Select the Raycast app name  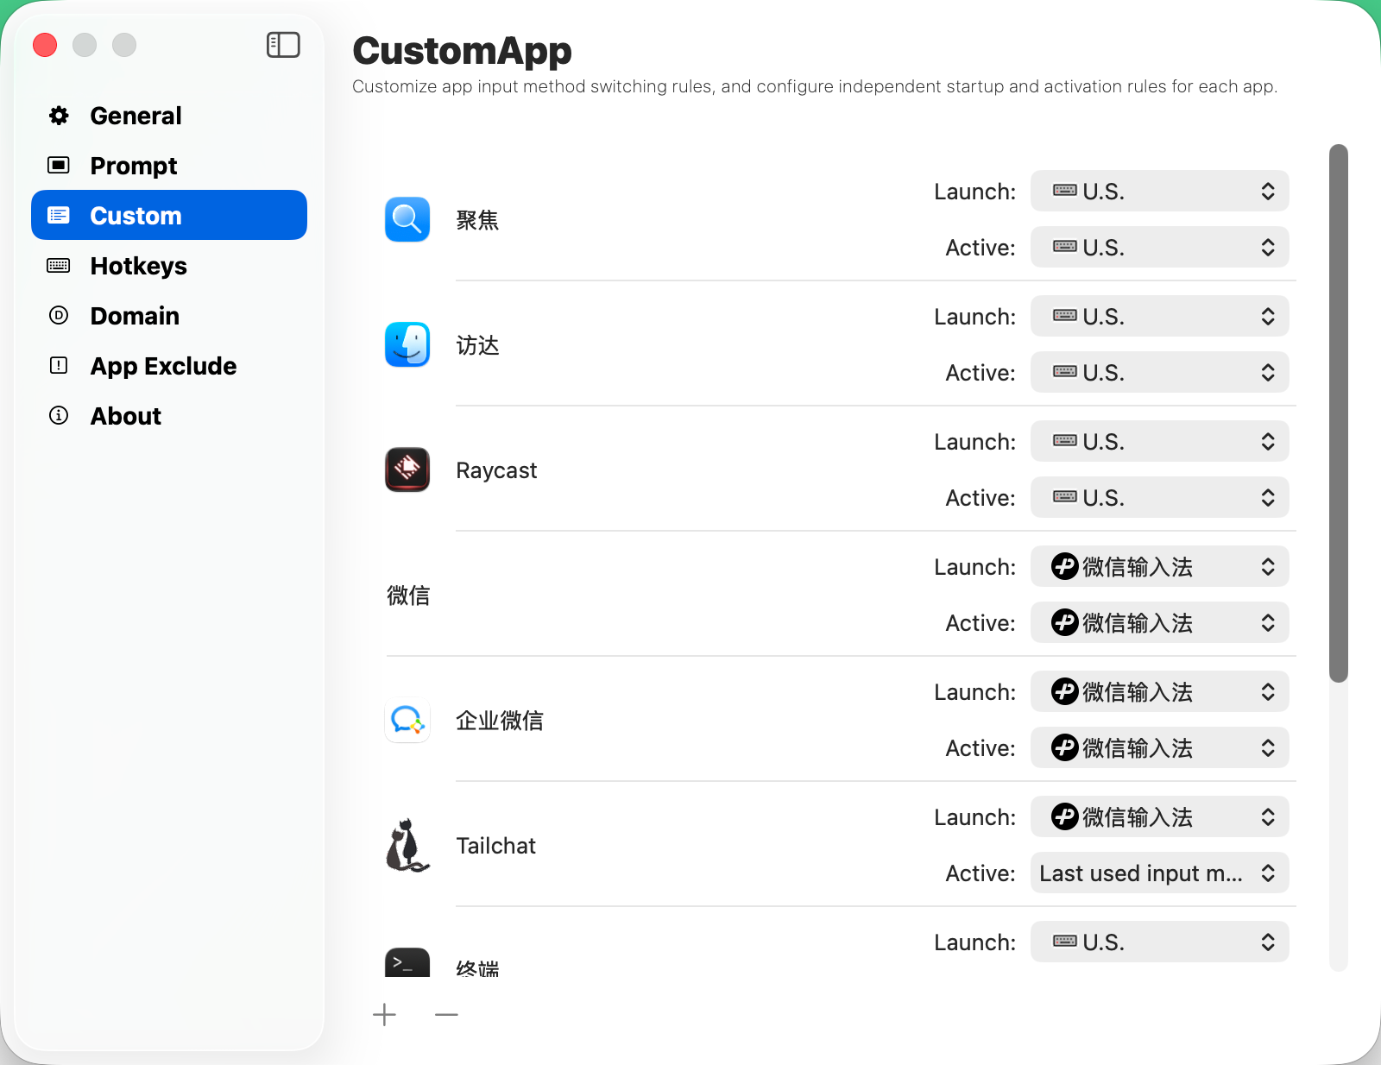(496, 470)
